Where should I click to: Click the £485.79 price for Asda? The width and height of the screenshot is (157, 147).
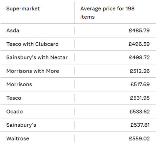click(139, 31)
